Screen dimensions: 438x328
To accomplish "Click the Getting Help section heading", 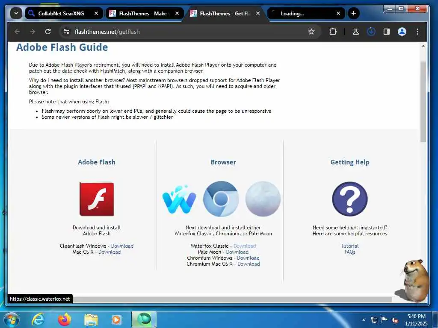I will tap(350, 162).
